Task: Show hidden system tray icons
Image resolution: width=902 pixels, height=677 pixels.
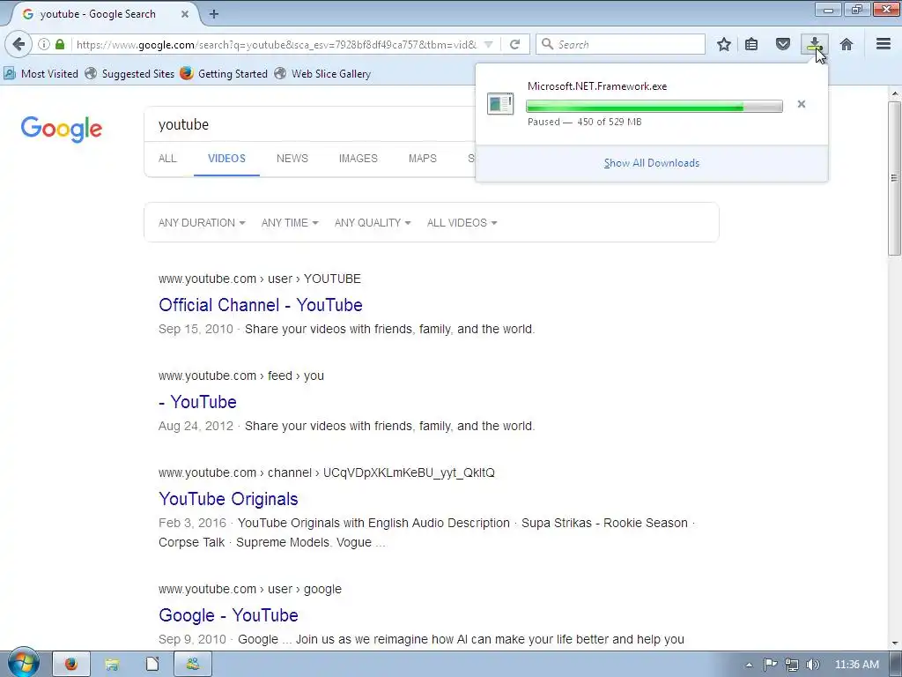Action: pos(749,665)
